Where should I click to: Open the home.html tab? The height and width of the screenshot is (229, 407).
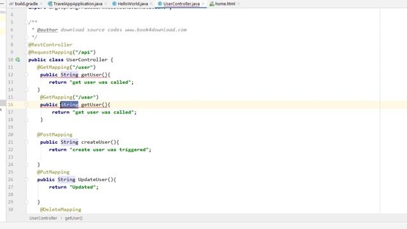[x=224, y=4]
